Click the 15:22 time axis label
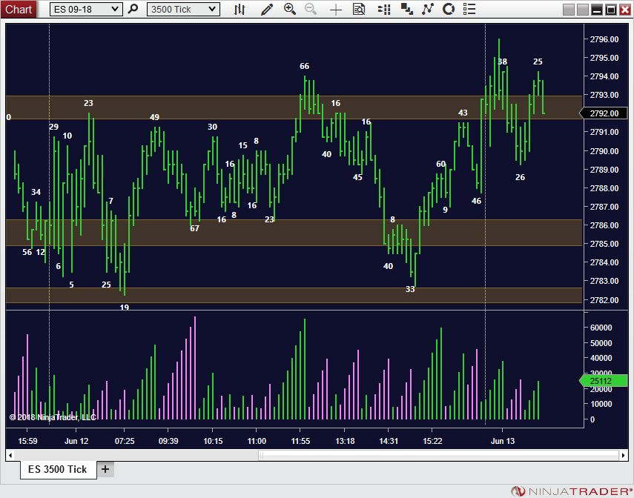The height and width of the screenshot is (498, 634). 432,441
